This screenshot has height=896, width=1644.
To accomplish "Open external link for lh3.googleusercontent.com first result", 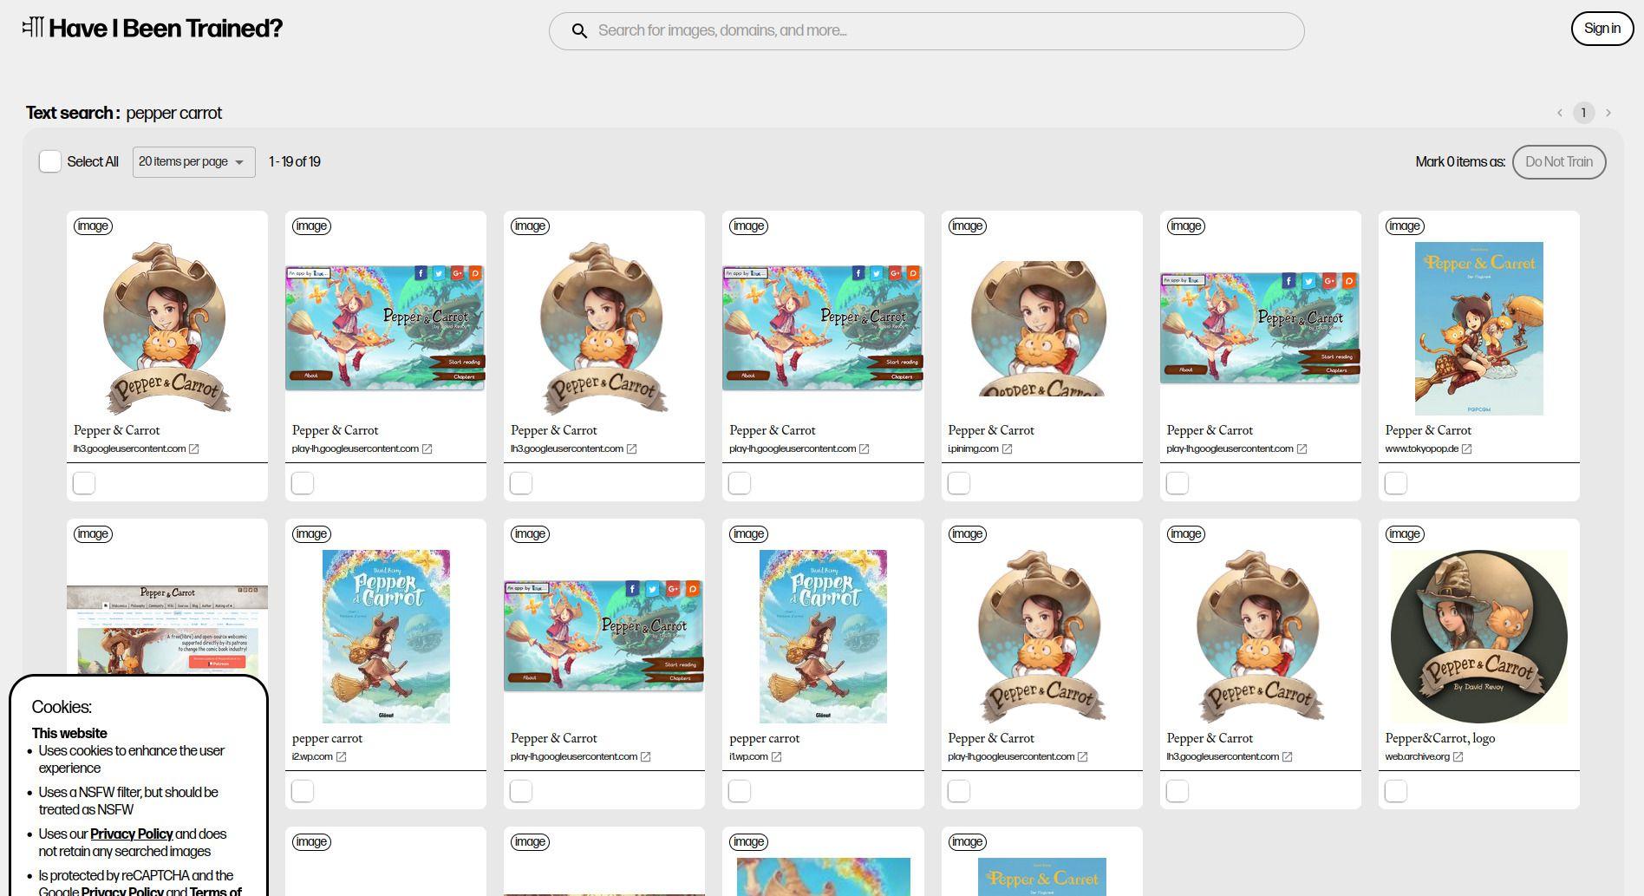I will 194,448.
